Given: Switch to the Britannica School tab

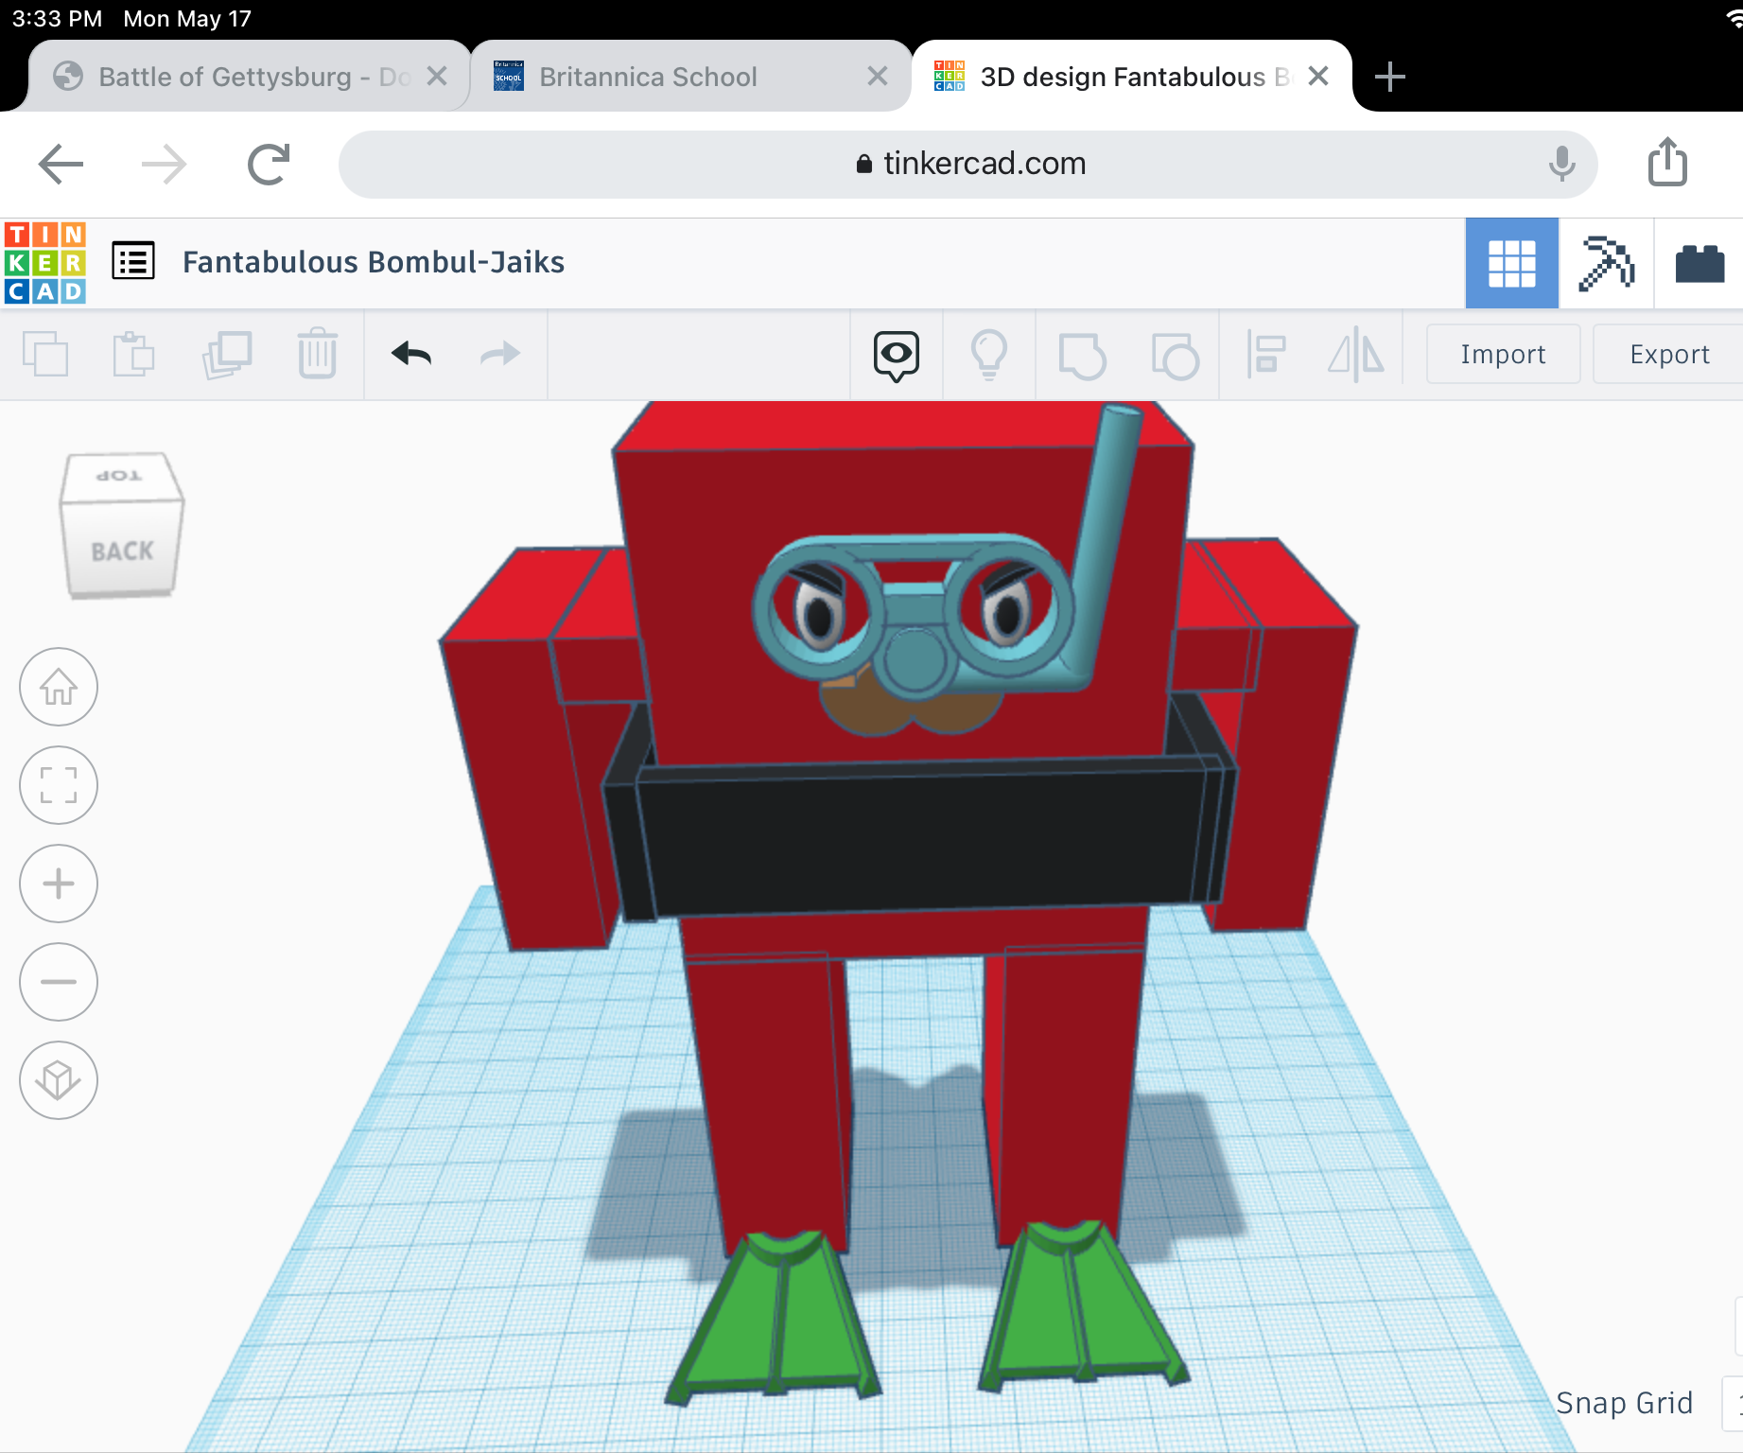Looking at the screenshot, I should (649, 77).
